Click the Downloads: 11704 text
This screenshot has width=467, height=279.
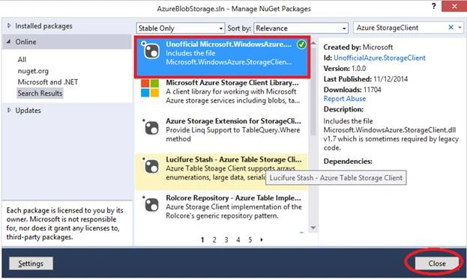(x=352, y=90)
